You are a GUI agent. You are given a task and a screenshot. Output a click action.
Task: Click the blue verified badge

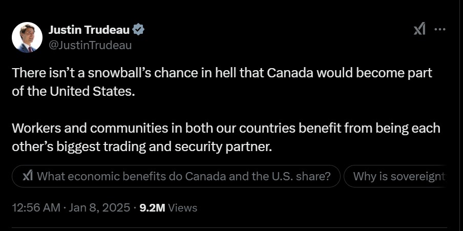138,30
